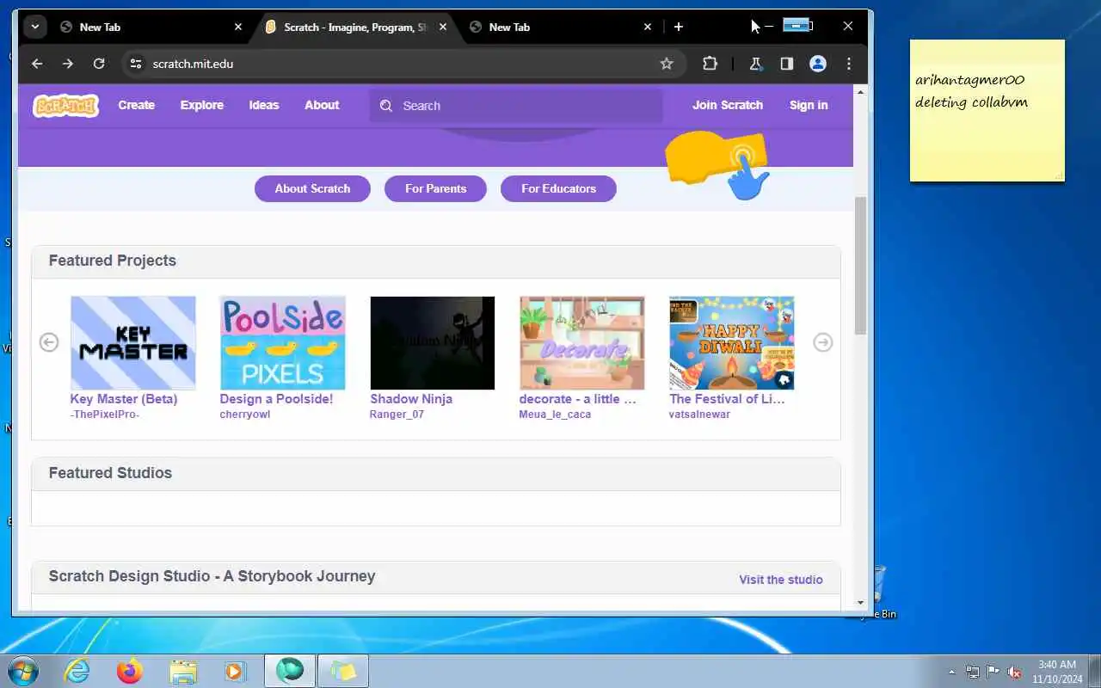The image size is (1101, 688).
Task: Open author Meua_le_caca profile link
Action: point(555,415)
